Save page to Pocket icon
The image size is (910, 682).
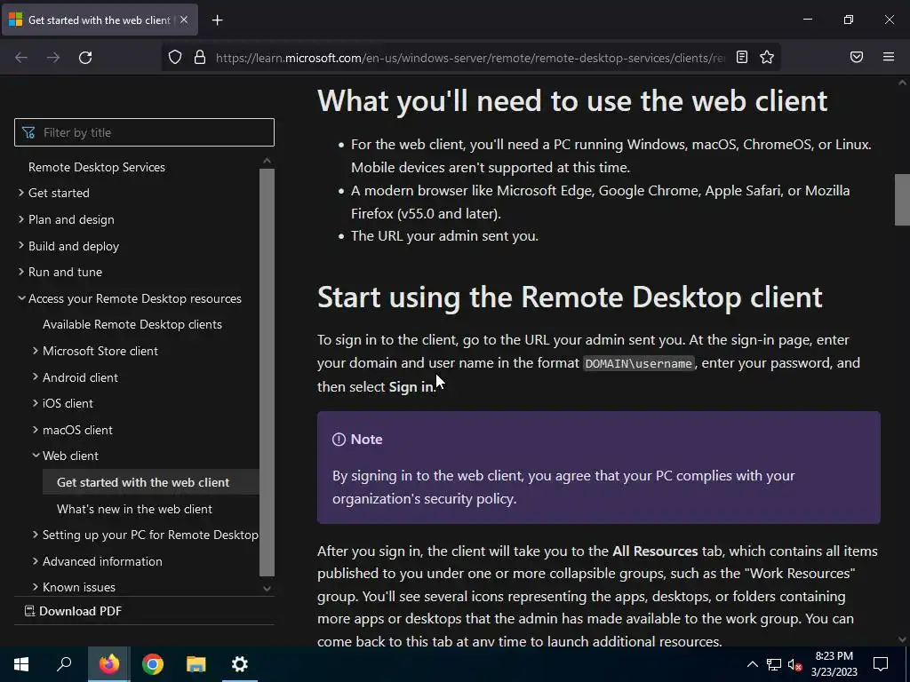(857, 57)
